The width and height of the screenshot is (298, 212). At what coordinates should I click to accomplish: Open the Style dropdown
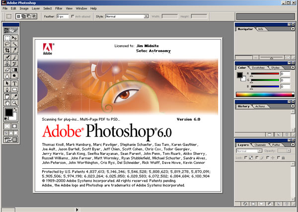tap(127, 16)
